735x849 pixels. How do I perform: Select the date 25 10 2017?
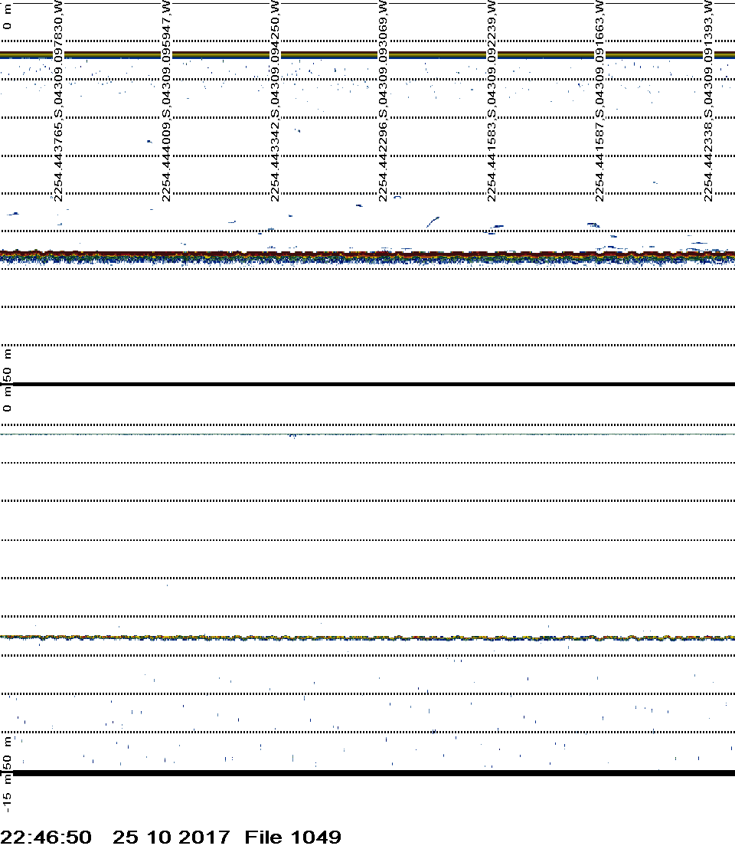tap(171, 837)
